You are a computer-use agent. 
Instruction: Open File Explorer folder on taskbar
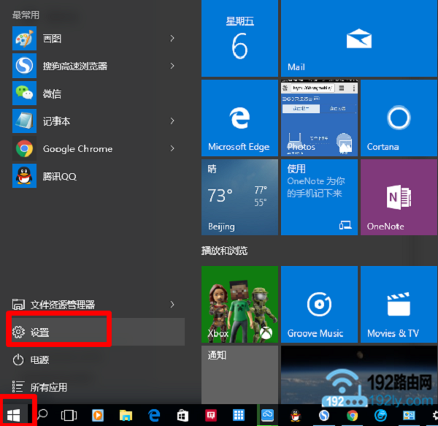pos(126,415)
